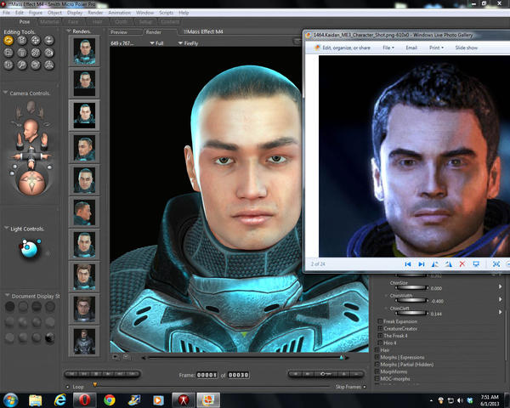
Task: Select the Scale editing tool
Action: pos(8,53)
